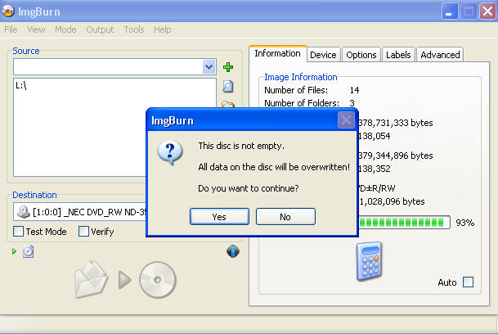Click the 'Do you want to continue?' text
Screen dimensions: 498x334
pyautogui.click(x=249, y=188)
